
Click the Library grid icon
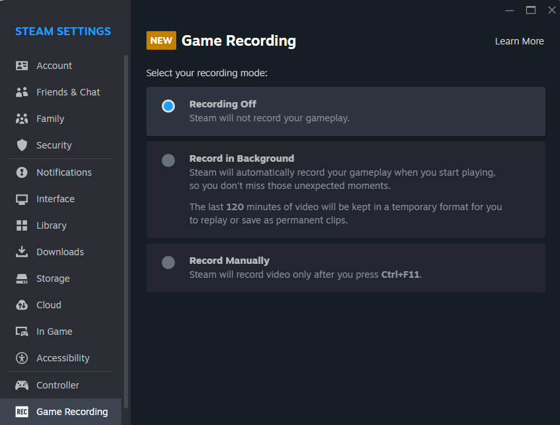coord(22,225)
